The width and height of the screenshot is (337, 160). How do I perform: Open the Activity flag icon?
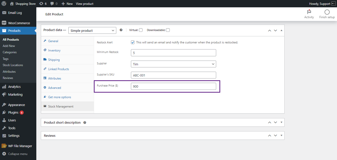(x=309, y=12)
